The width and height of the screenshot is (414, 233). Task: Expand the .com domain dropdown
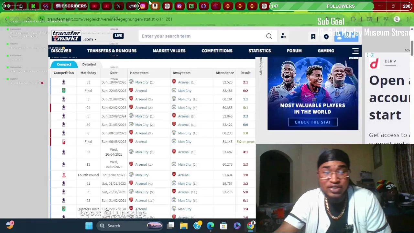pyautogui.click(x=90, y=39)
